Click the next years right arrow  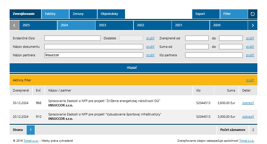tap(253, 25)
